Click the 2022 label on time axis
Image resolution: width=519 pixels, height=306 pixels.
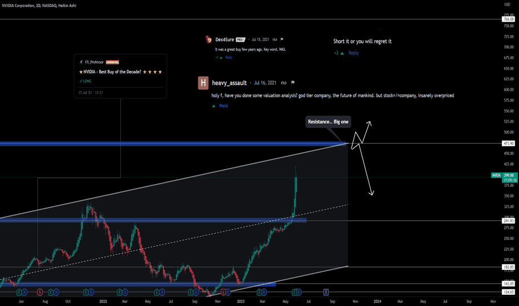[103, 302]
